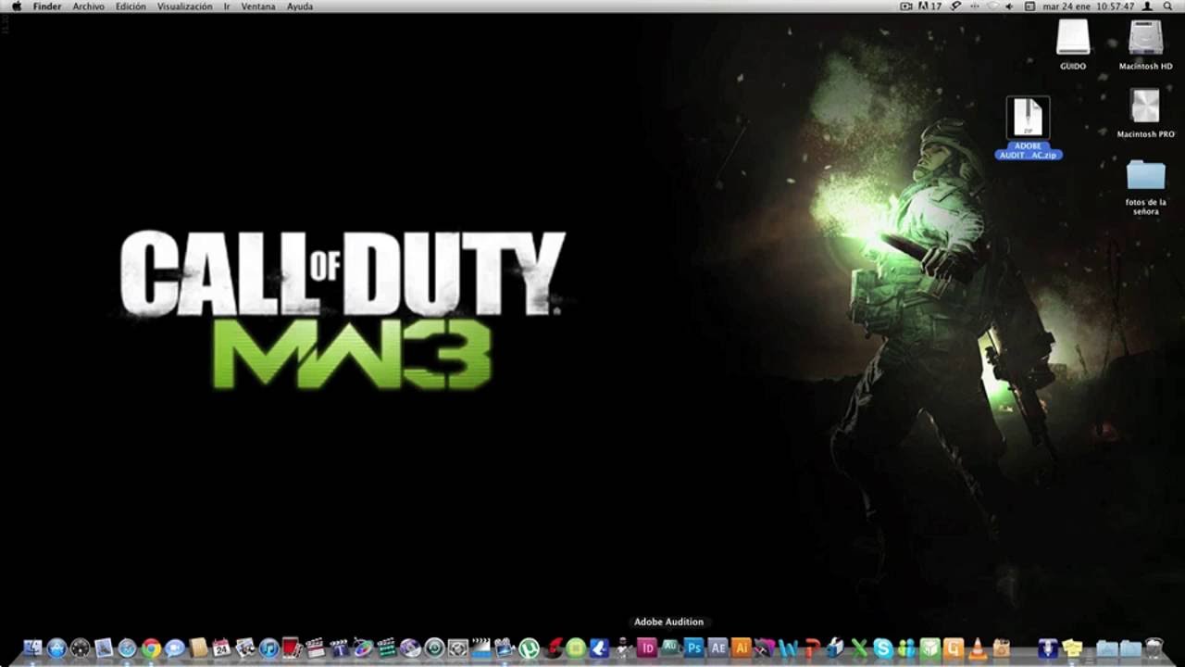Open the iChat bubble icon in Dock
This screenshot has width=1185, height=667.
175,648
